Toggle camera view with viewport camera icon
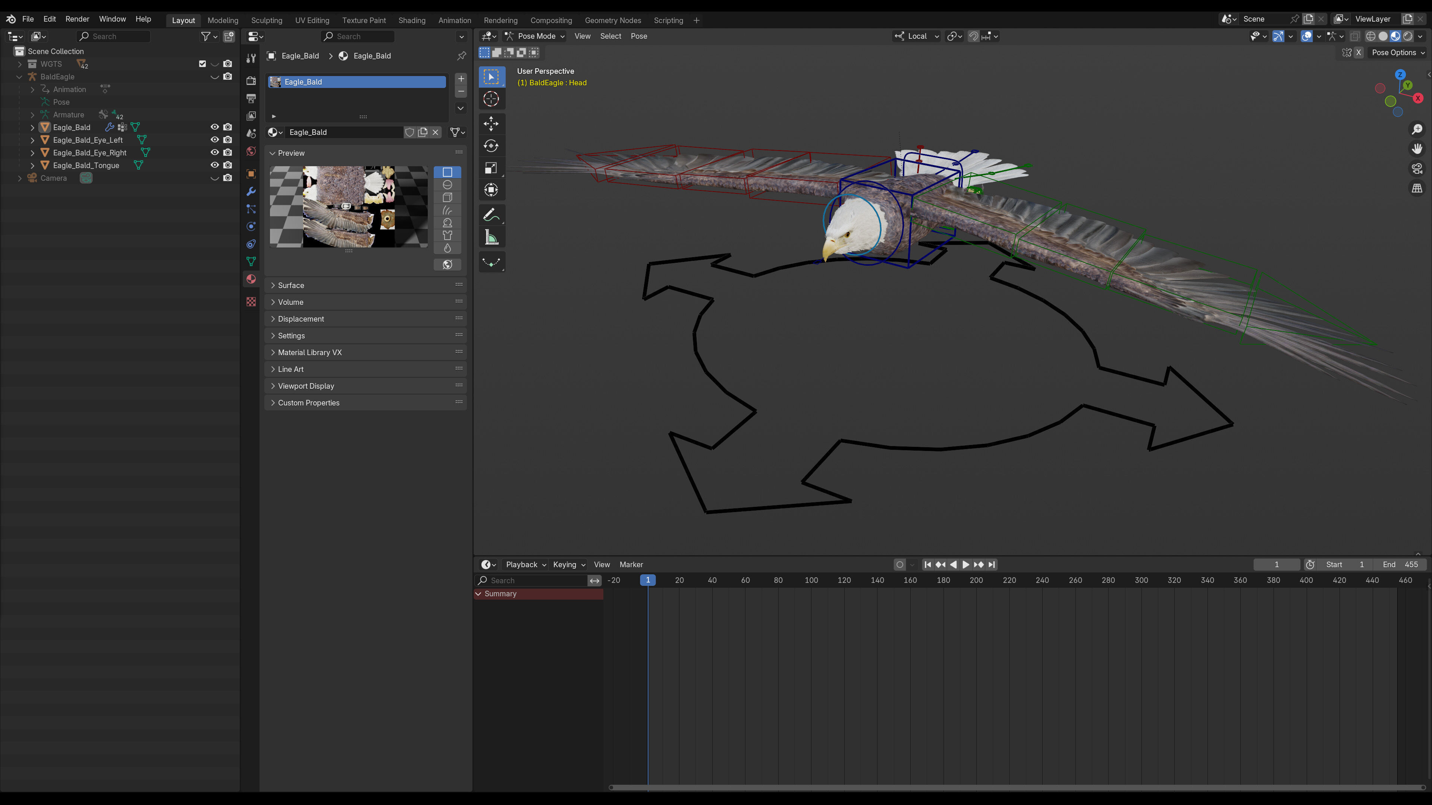 coord(1417,168)
